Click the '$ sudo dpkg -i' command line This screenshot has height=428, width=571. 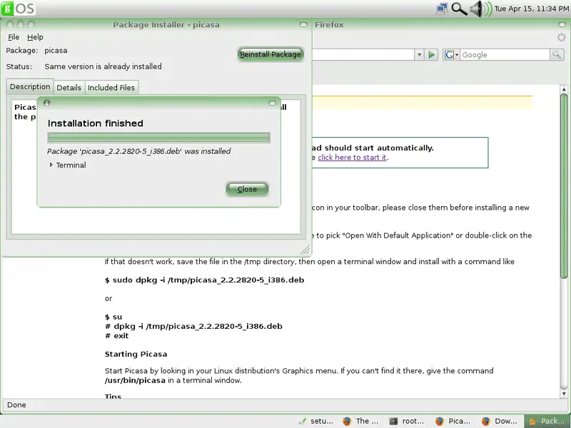click(204, 280)
